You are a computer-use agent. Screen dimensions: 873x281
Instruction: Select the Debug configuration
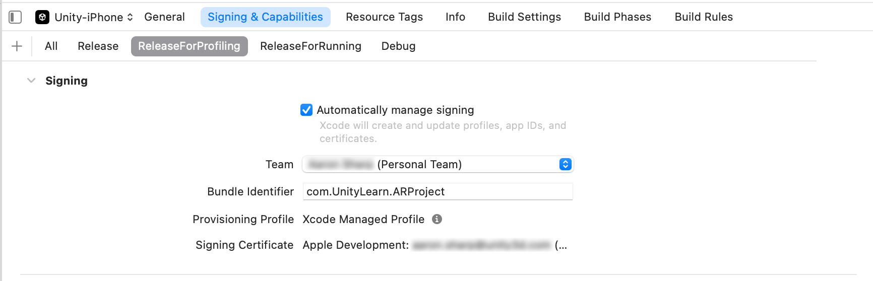click(398, 46)
